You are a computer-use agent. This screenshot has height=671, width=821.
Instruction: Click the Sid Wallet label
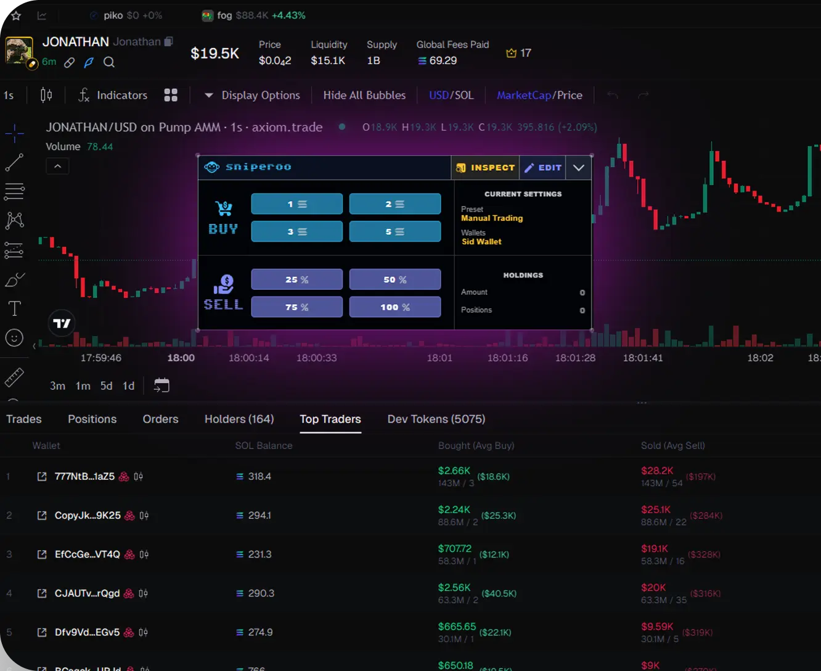click(x=481, y=242)
